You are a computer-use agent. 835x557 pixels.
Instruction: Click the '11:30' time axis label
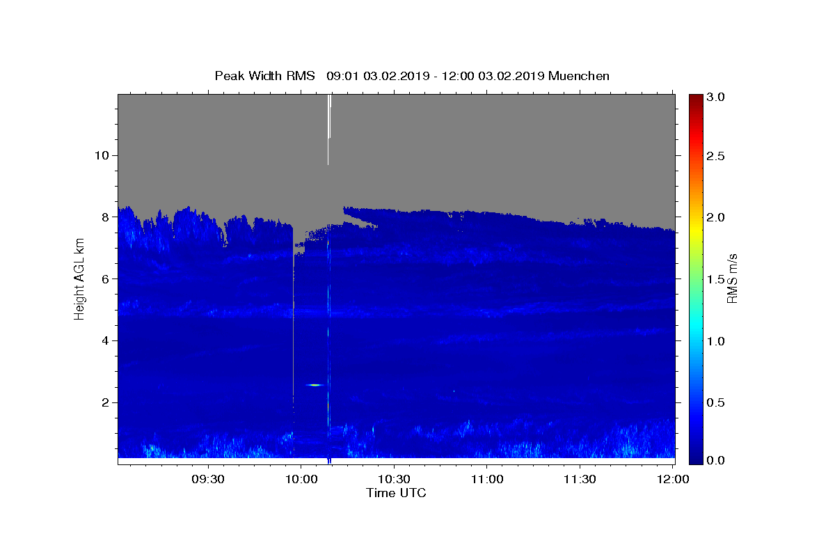tap(579, 479)
